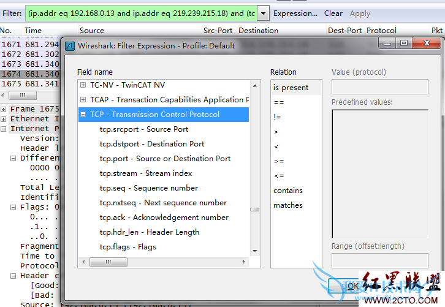Click the Predefined values list box

(x=380, y=173)
